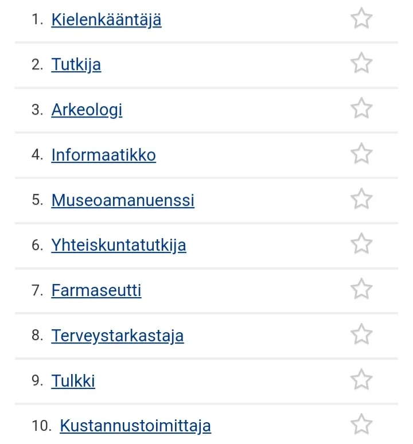Star the Tulkki list item

click(361, 380)
